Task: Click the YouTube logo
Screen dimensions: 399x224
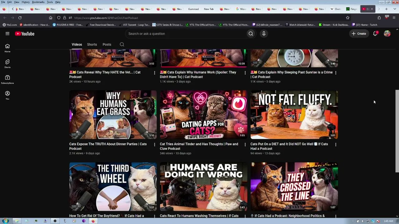Action: [x=25, y=34]
